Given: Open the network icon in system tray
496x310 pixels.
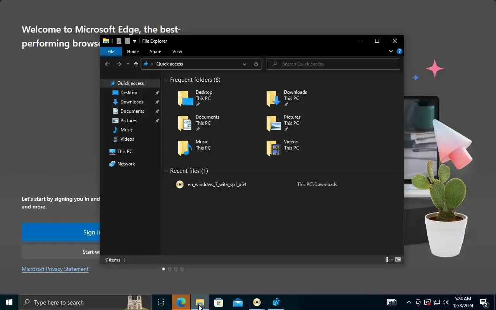Looking at the screenshot, I should [437, 302].
